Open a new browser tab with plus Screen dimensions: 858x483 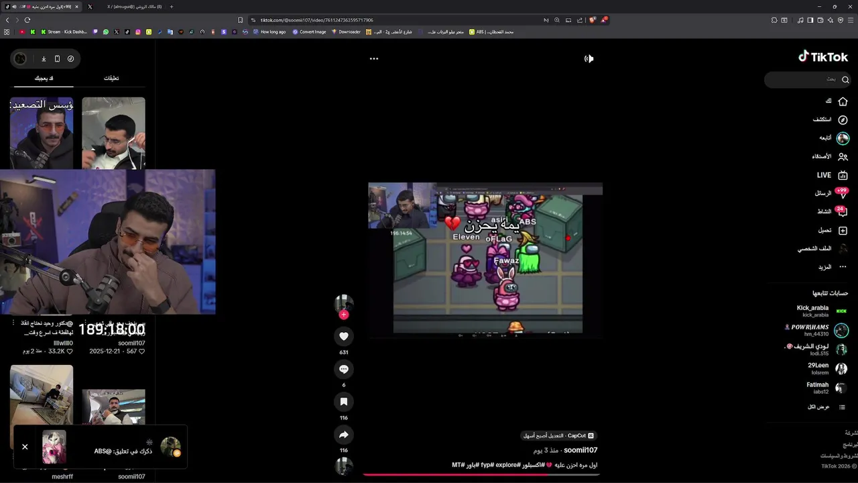(171, 7)
